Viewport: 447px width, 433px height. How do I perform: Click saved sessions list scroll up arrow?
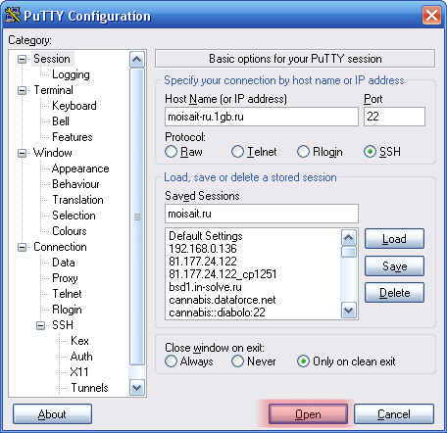click(348, 237)
